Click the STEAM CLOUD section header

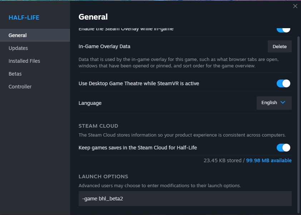coord(98,126)
